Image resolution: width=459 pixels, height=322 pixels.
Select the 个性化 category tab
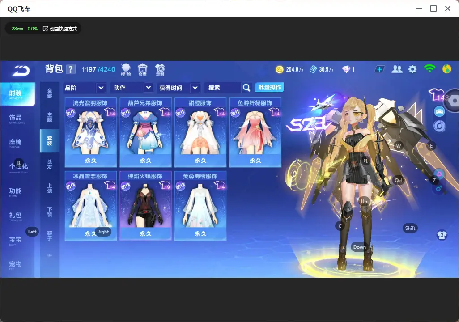(x=17, y=167)
